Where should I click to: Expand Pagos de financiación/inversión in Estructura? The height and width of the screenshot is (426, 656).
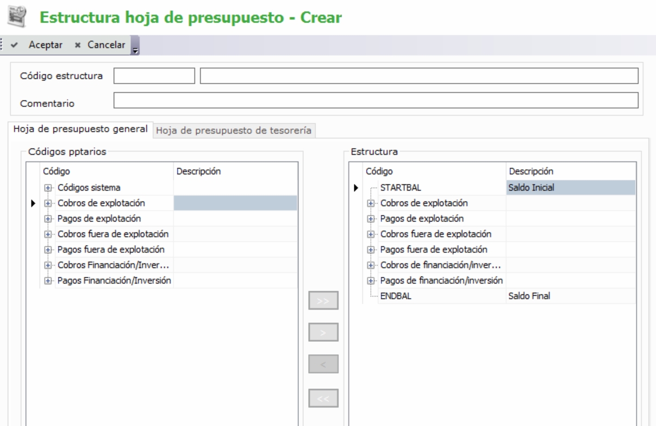point(372,281)
